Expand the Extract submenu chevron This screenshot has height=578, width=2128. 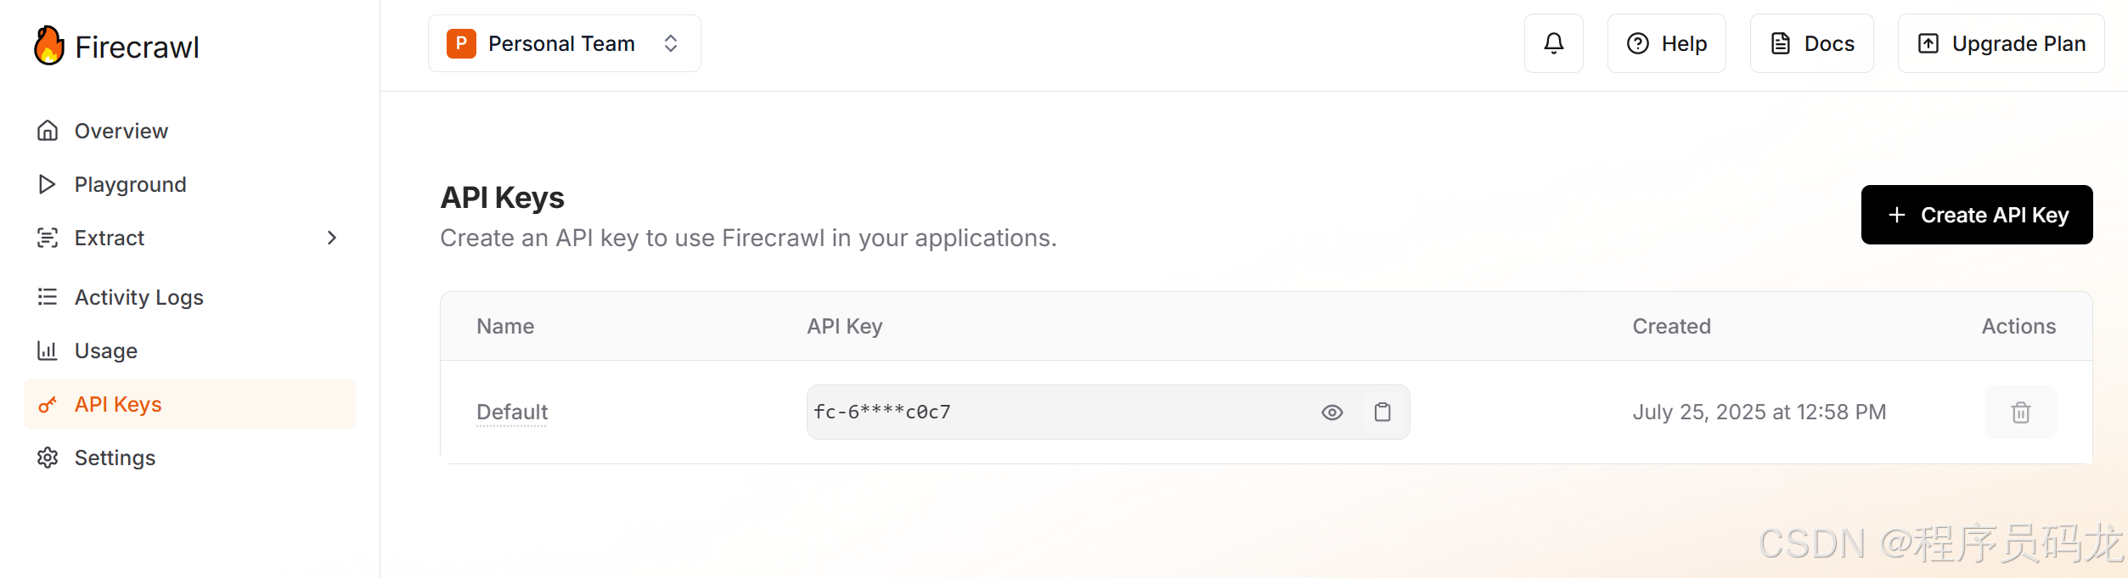point(332,238)
